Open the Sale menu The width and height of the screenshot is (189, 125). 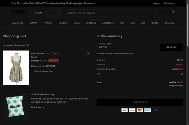pos(143,23)
